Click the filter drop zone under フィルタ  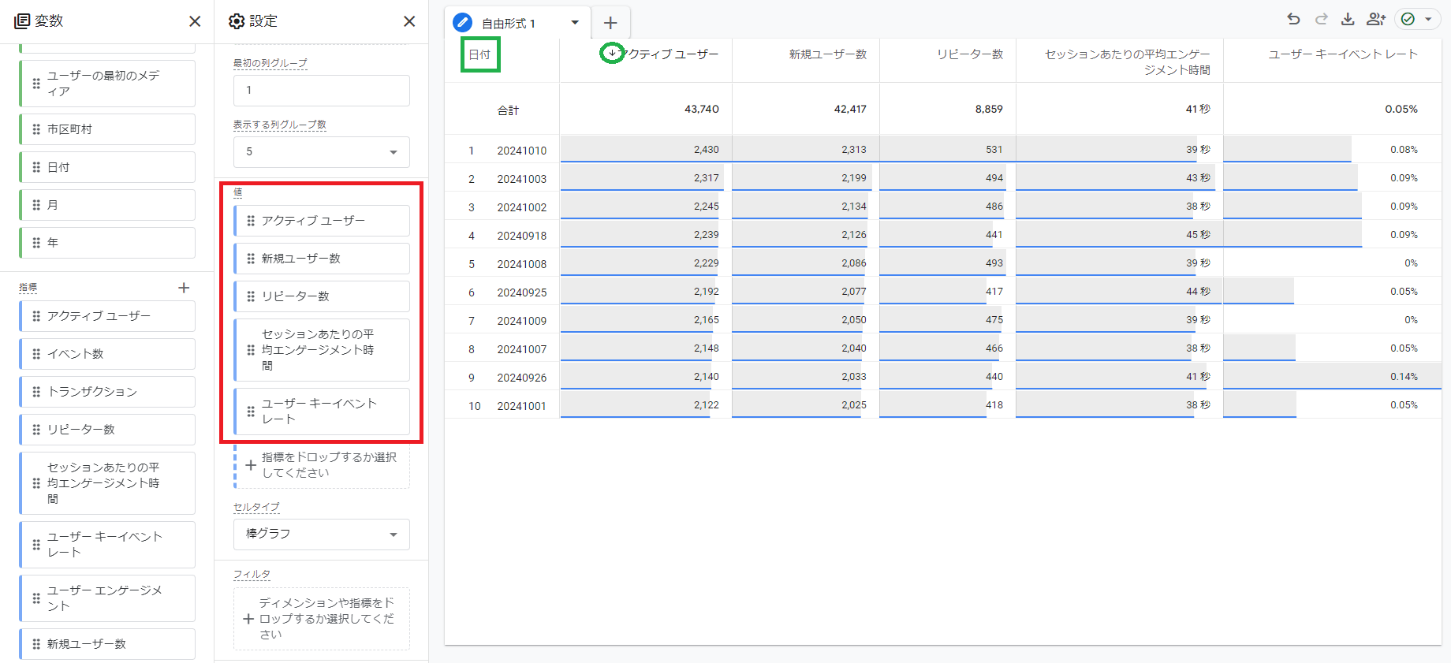(322, 619)
